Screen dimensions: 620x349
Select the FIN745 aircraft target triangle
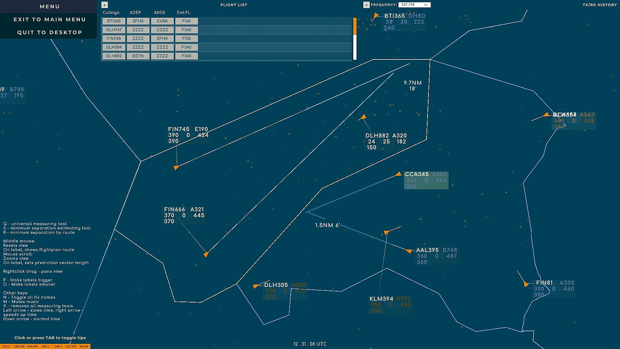176,167
